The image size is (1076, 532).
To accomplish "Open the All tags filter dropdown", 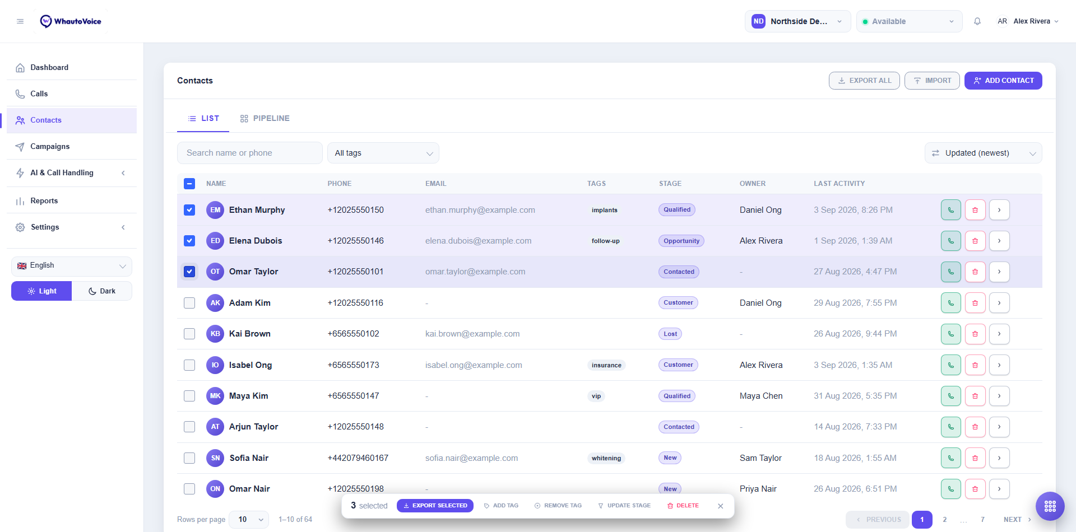I will (x=383, y=153).
